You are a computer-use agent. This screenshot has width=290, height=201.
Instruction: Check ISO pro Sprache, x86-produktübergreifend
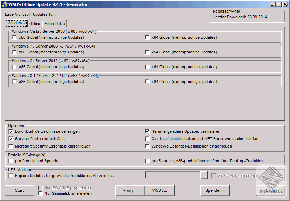coord(147,161)
